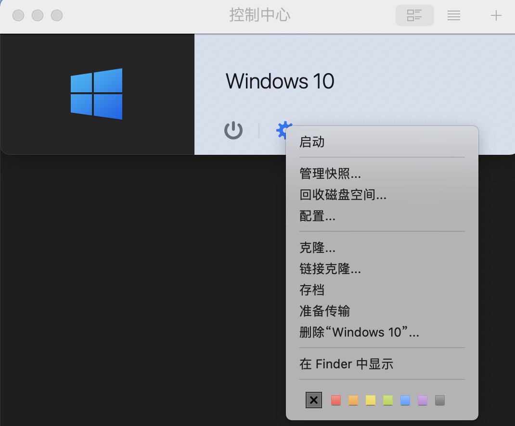Choose 回收磁盘空间... menu entry
Image resolution: width=515 pixels, height=426 pixels.
pyautogui.click(x=382, y=195)
